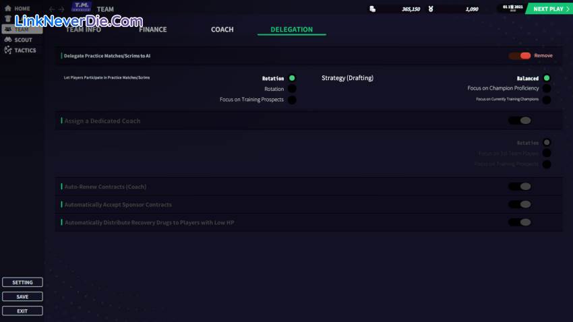
Task: Disable Delegate Practice Matches to AI toggle
Action: (x=520, y=56)
